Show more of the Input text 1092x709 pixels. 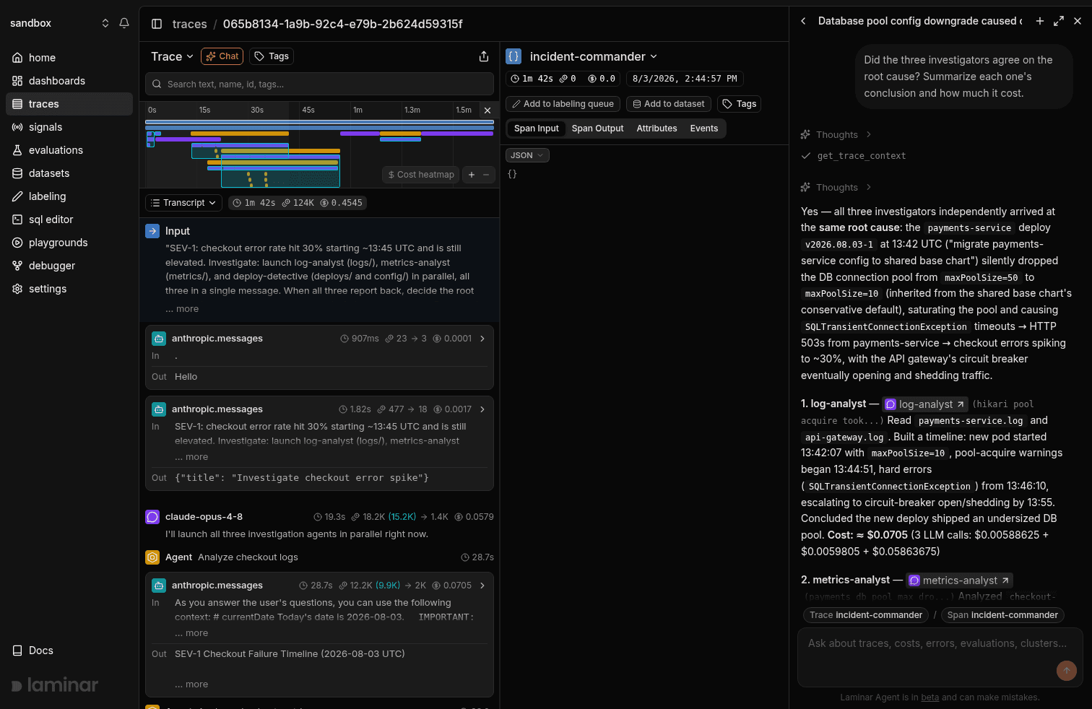(182, 309)
